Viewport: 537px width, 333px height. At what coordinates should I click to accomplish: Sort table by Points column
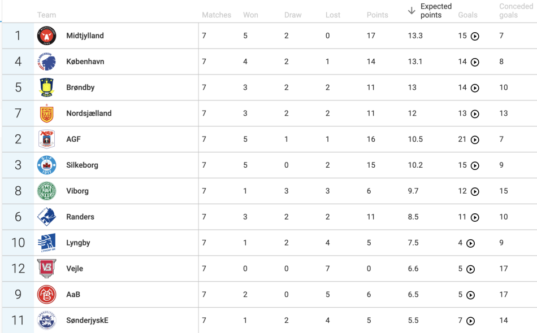[377, 15]
